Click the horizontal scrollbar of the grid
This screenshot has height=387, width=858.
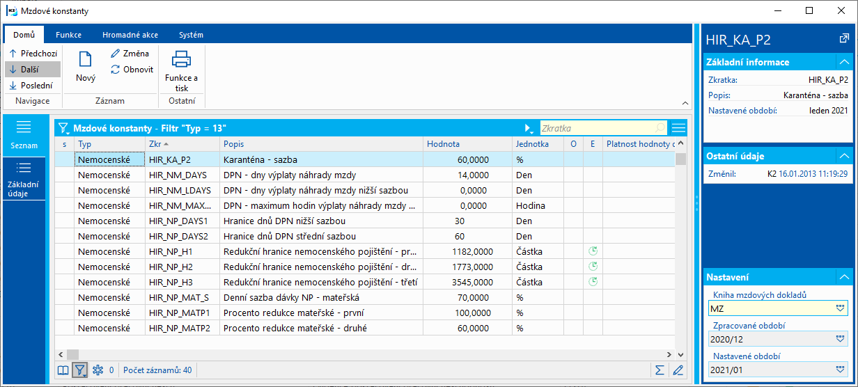click(x=365, y=354)
